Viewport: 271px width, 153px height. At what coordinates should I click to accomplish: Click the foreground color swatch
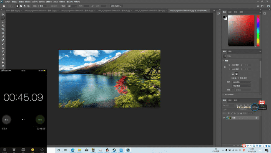(x=224, y=17)
